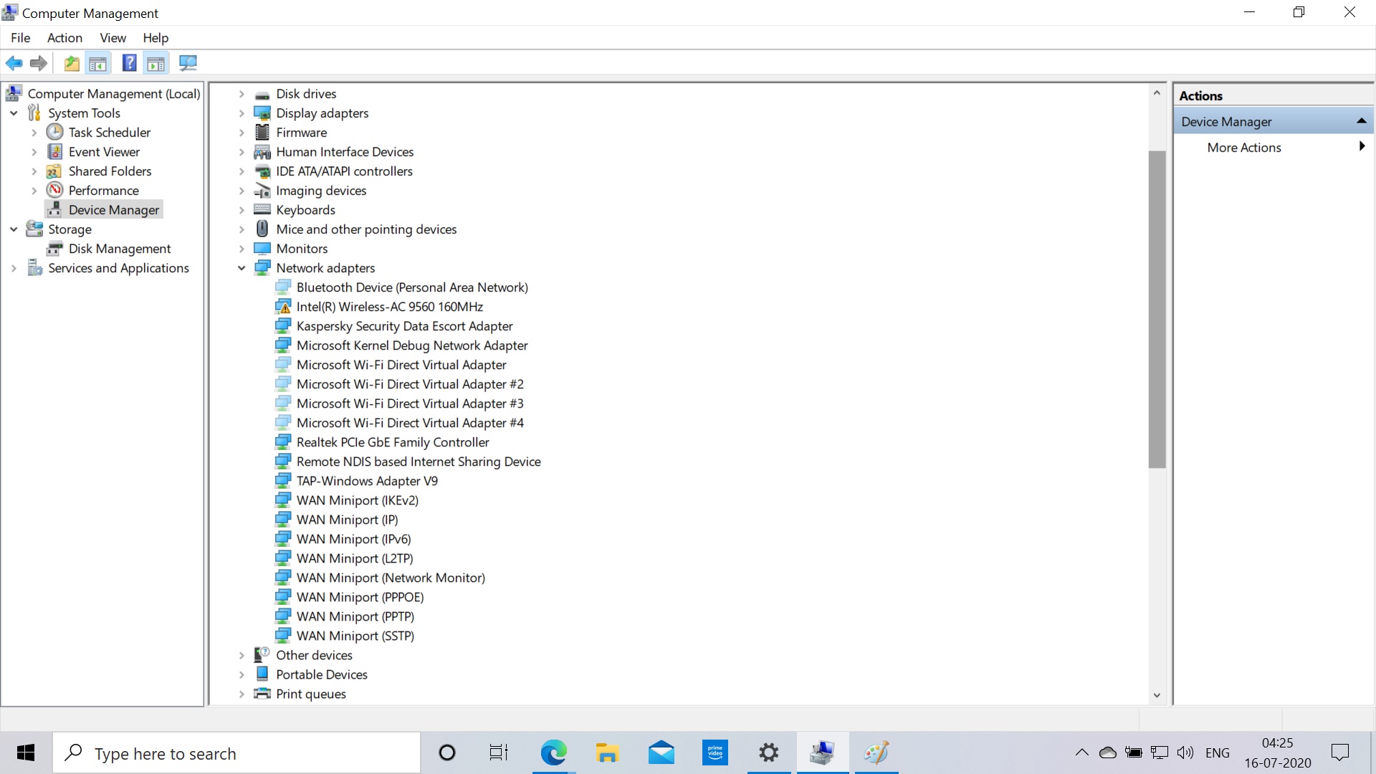This screenshot has width=1376, height=774.
Task: Click the Print queues printer icon
Action: click(263, 693)
